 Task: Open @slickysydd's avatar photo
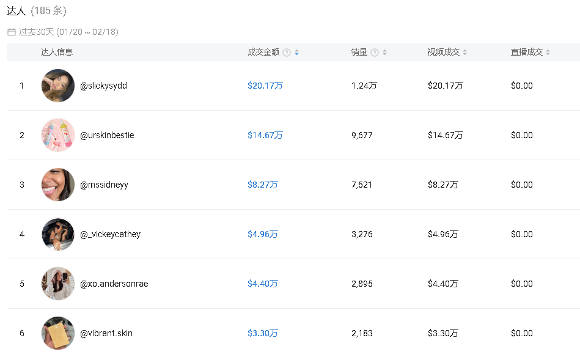(x=58, y=86)
